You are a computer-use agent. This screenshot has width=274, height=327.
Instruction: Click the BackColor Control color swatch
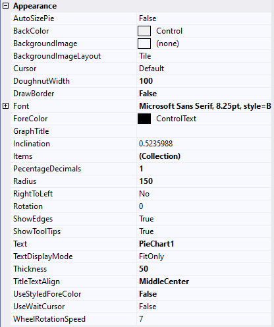pos(144,31)
